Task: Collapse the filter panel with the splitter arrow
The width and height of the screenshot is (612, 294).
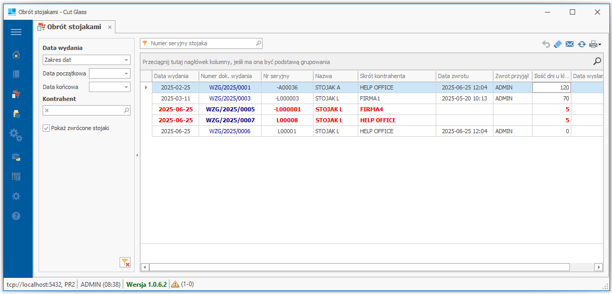Action: pyautogui.click(x=137, y=156)
